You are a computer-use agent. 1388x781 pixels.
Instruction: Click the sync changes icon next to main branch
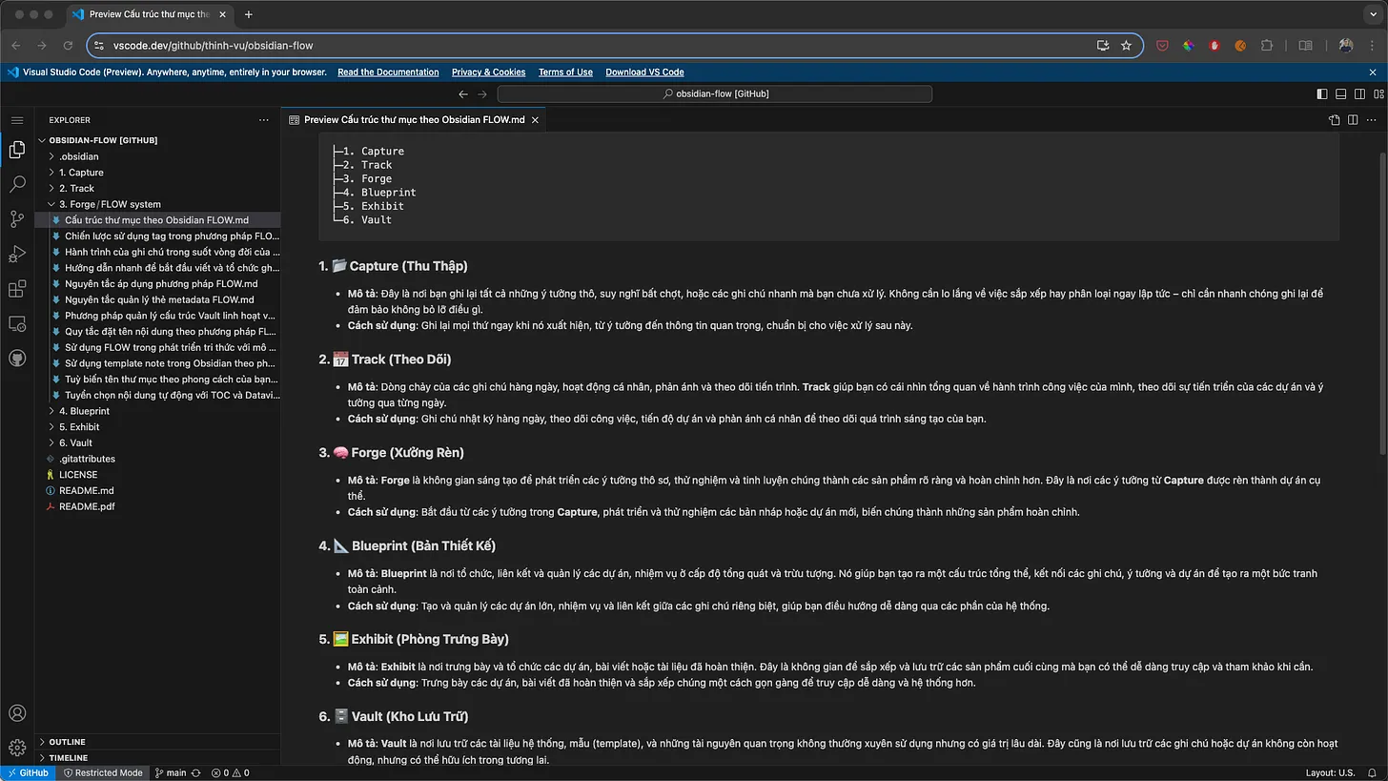point(194,772)
